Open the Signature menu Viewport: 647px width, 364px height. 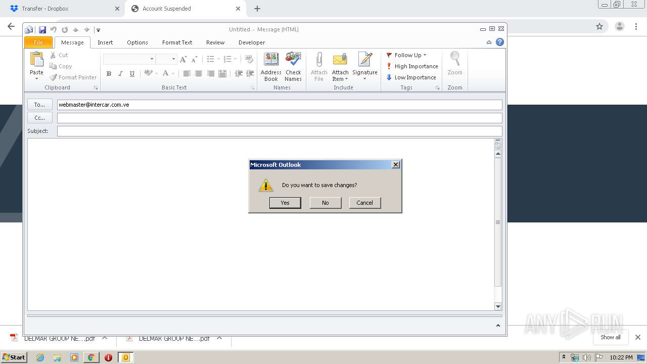click(365, 66)
